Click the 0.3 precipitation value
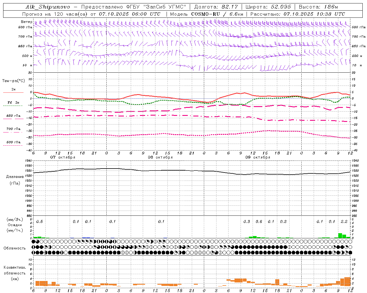 pos(247,222)
